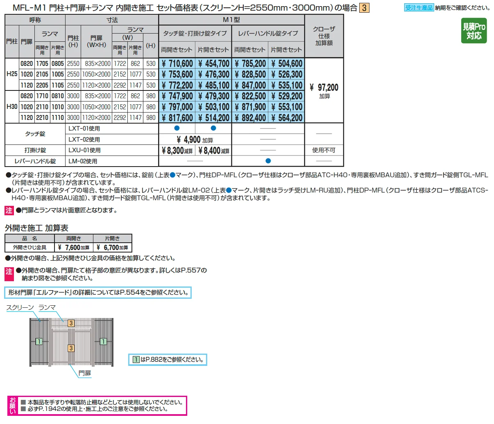This screenshot has width=494, height=424.
Task: Click the gate and screen diagram illustration
Action: point(71,342)
